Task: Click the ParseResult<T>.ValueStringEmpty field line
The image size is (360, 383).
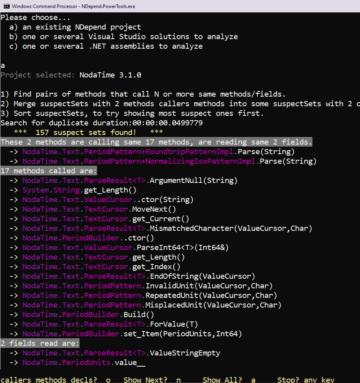Action: [115, 353]
